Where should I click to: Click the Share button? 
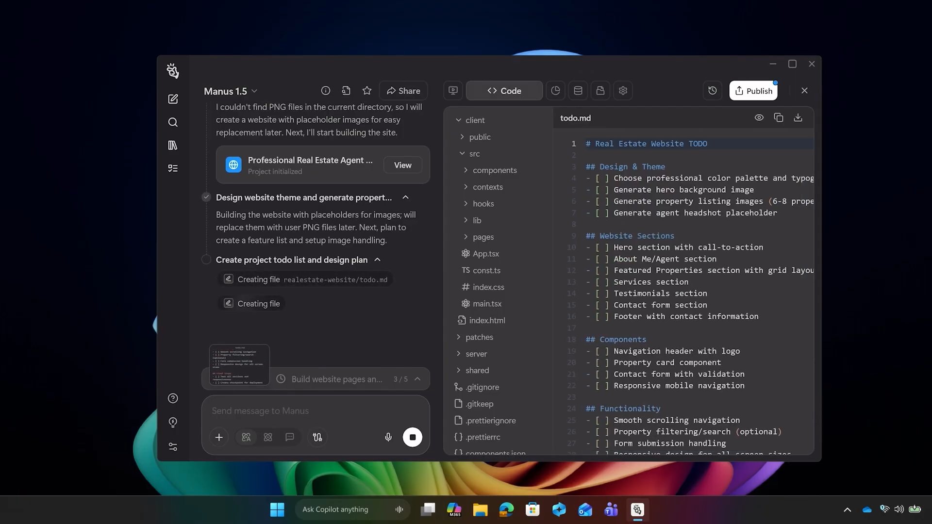point(403,90)
